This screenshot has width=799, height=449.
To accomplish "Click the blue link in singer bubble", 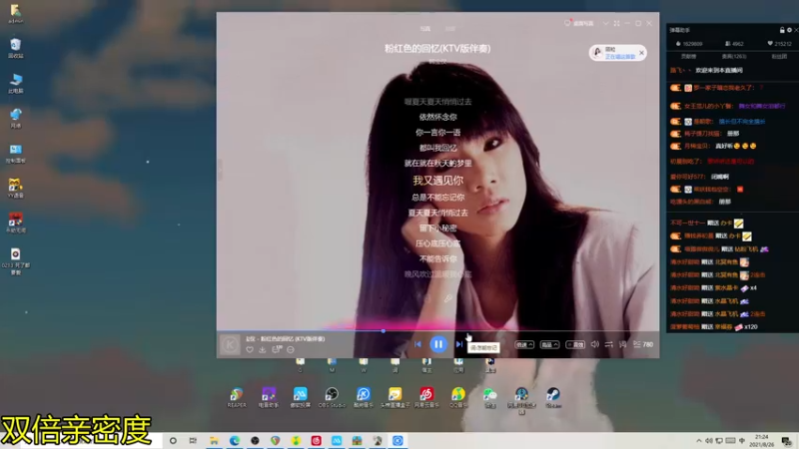I will pos(620,57).
